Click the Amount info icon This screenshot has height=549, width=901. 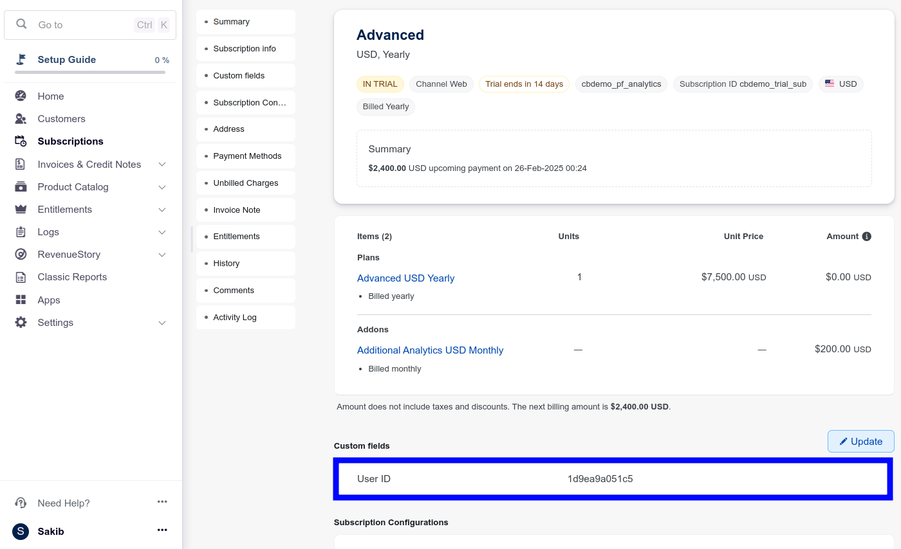(x=866, y=237)
